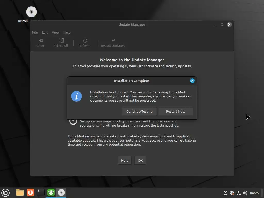Maximize the Update Manager window
The image size is (264, 198).
pyautogui.click(x=222, y=24)
